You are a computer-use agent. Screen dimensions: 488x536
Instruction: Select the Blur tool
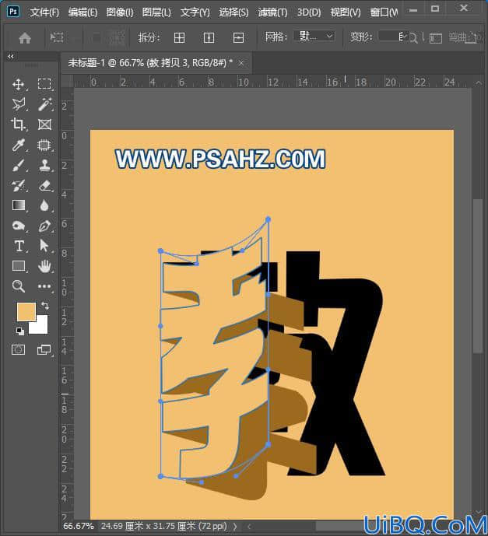point(44,205)
